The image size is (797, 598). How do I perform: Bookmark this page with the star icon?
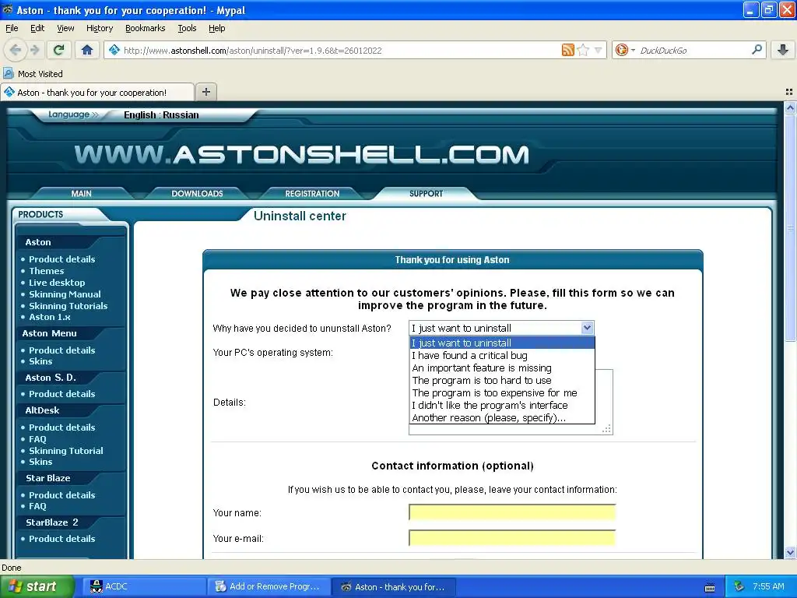click(584, 50)
